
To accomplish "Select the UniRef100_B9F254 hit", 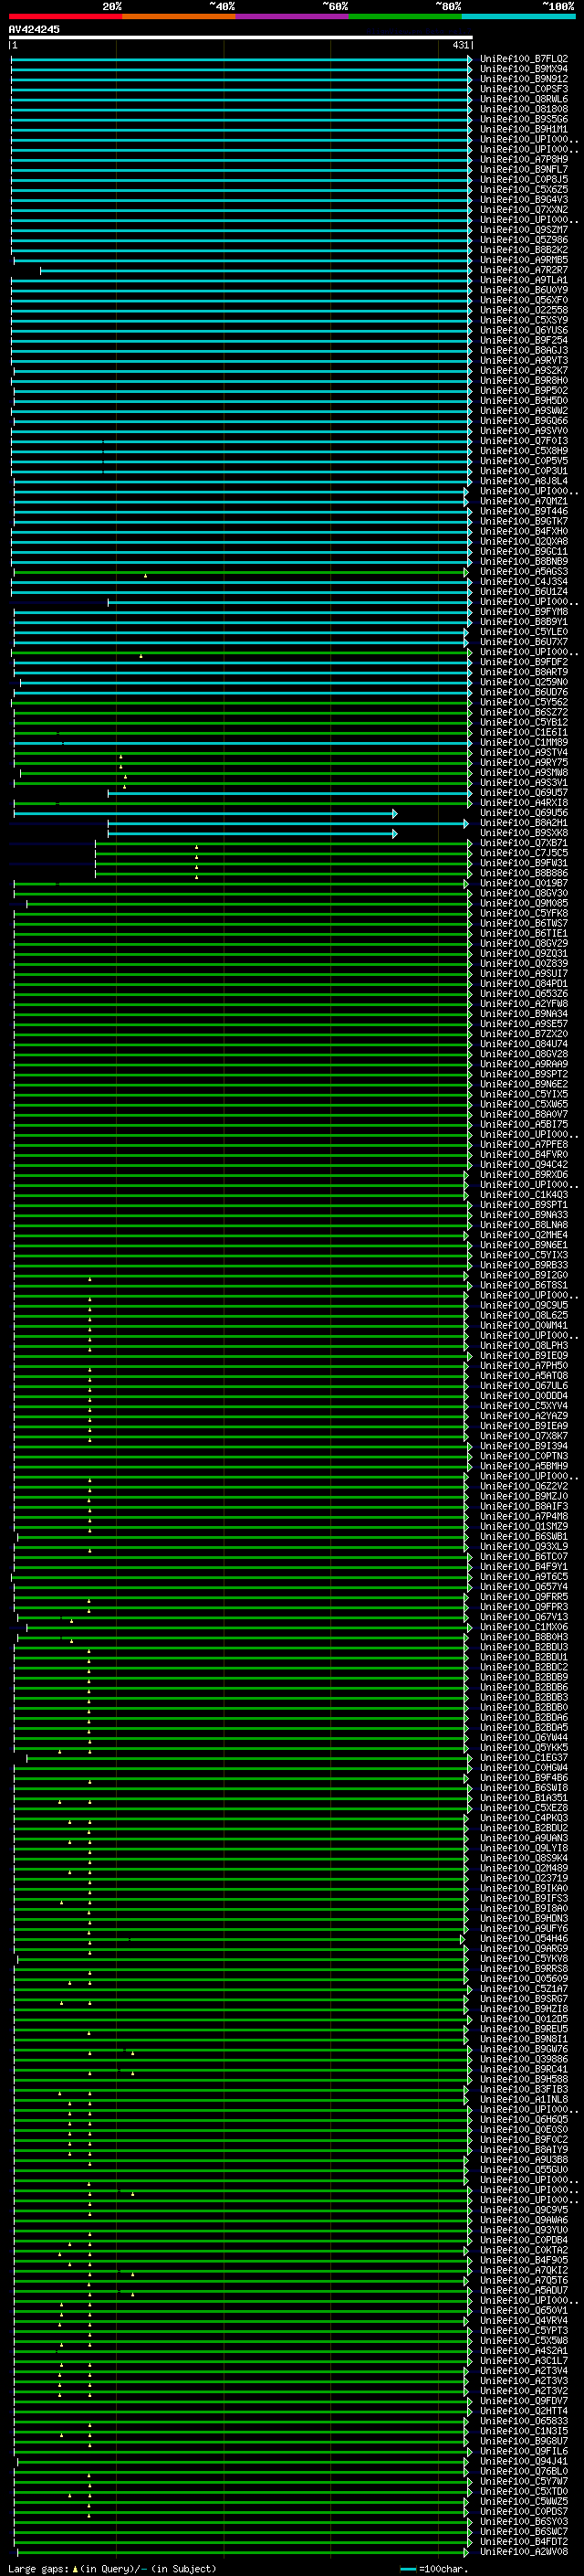I will pyautogui.click(x=524, y=341).
